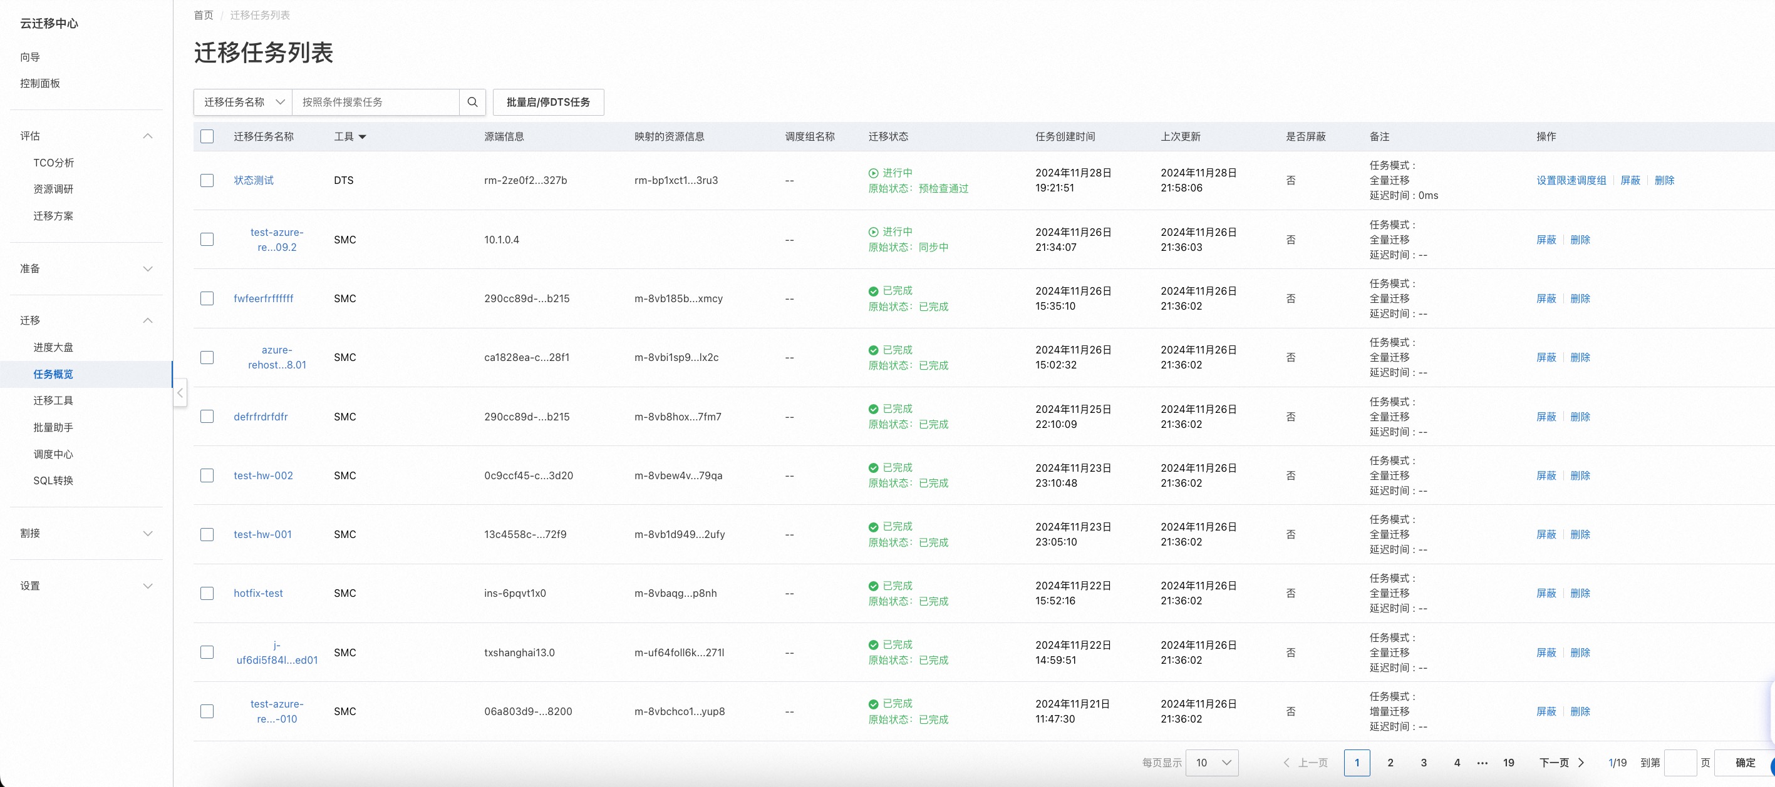Viewport: 1775px width, 787px height.
Task: Open 调度中心 in the sidebar
Action: 53,454
